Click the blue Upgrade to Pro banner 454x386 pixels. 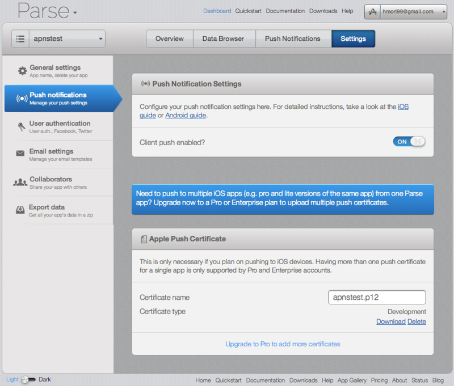(x=283, y=200)
